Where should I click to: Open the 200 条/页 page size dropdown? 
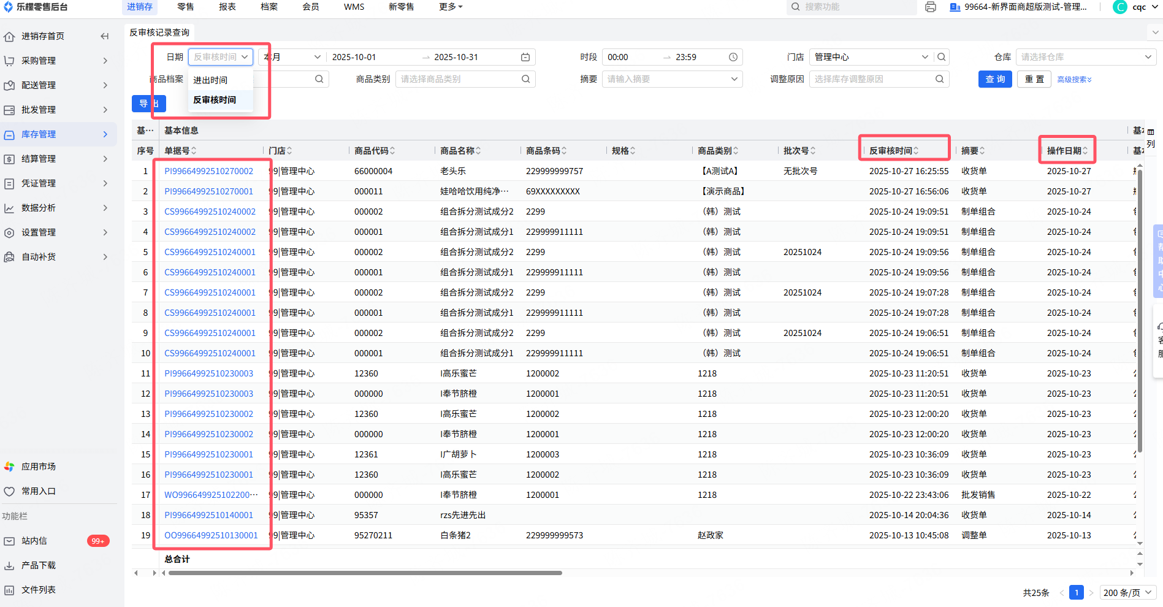[x=1127, y=593]
